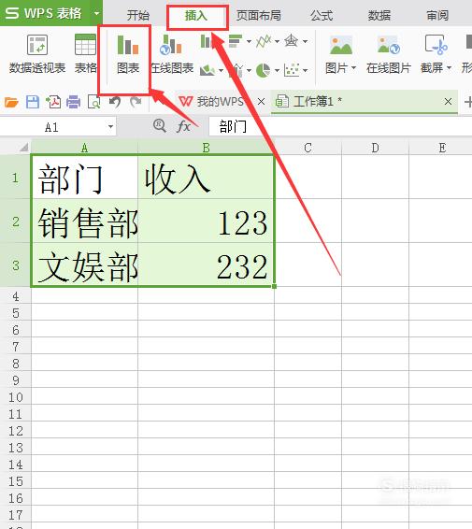The height and width of the screenshot is (529, 472).
Task: Select row 3 header
Action: click(x=15, y=264)
